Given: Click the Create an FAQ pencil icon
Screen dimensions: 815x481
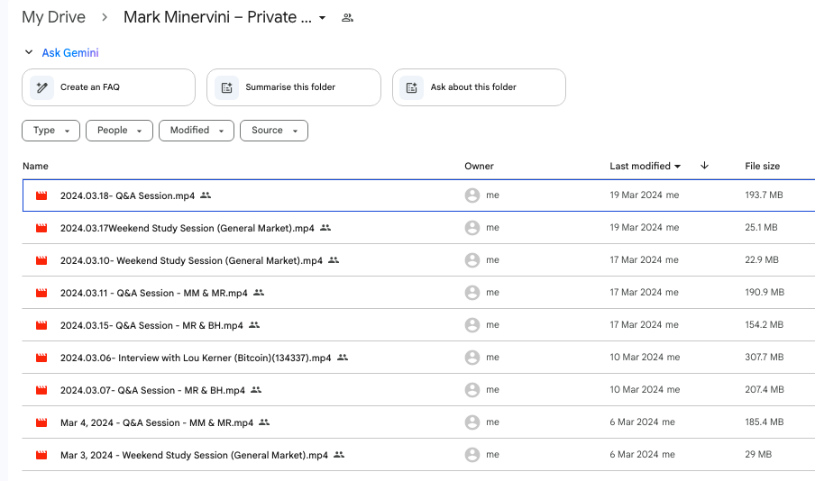Looking at the screenshot, I should coord(42,87).
